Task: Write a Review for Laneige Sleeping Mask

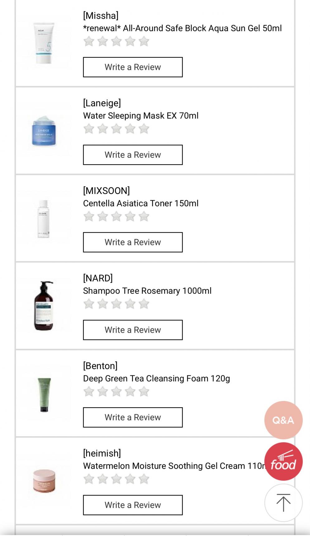Action: tap(133, 155)
